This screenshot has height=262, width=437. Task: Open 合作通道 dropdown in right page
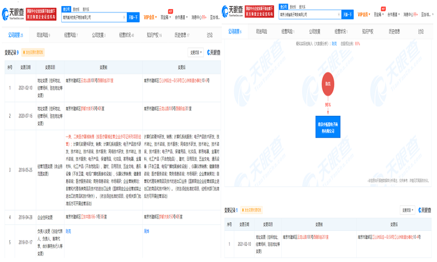pos(393,15)
